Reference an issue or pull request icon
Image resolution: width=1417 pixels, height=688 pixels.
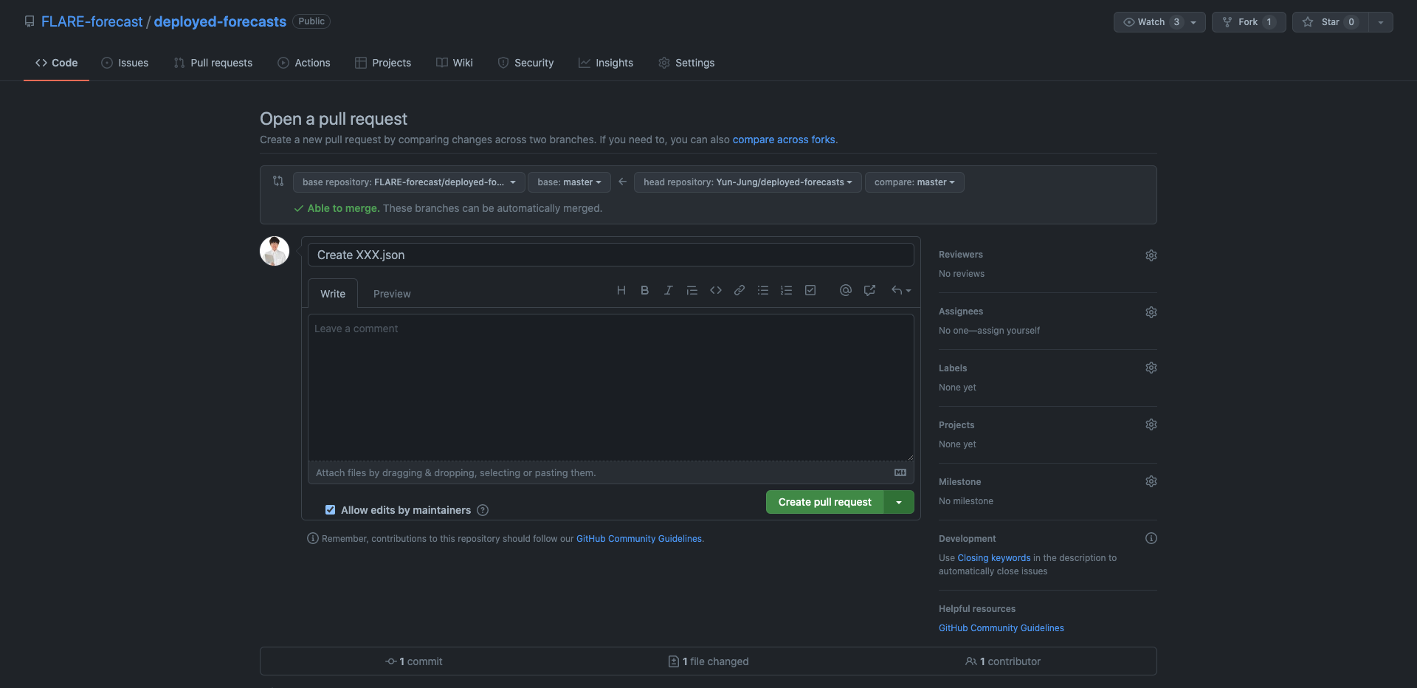pos(869,290)
